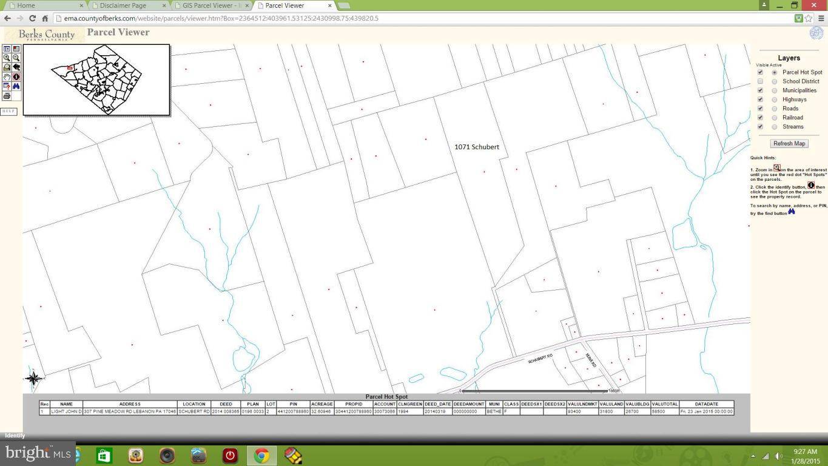The width and height of the screenshot is (828, 466).
Task: Go back to previous extent arrow icon
Action: [x=16, y=67]
